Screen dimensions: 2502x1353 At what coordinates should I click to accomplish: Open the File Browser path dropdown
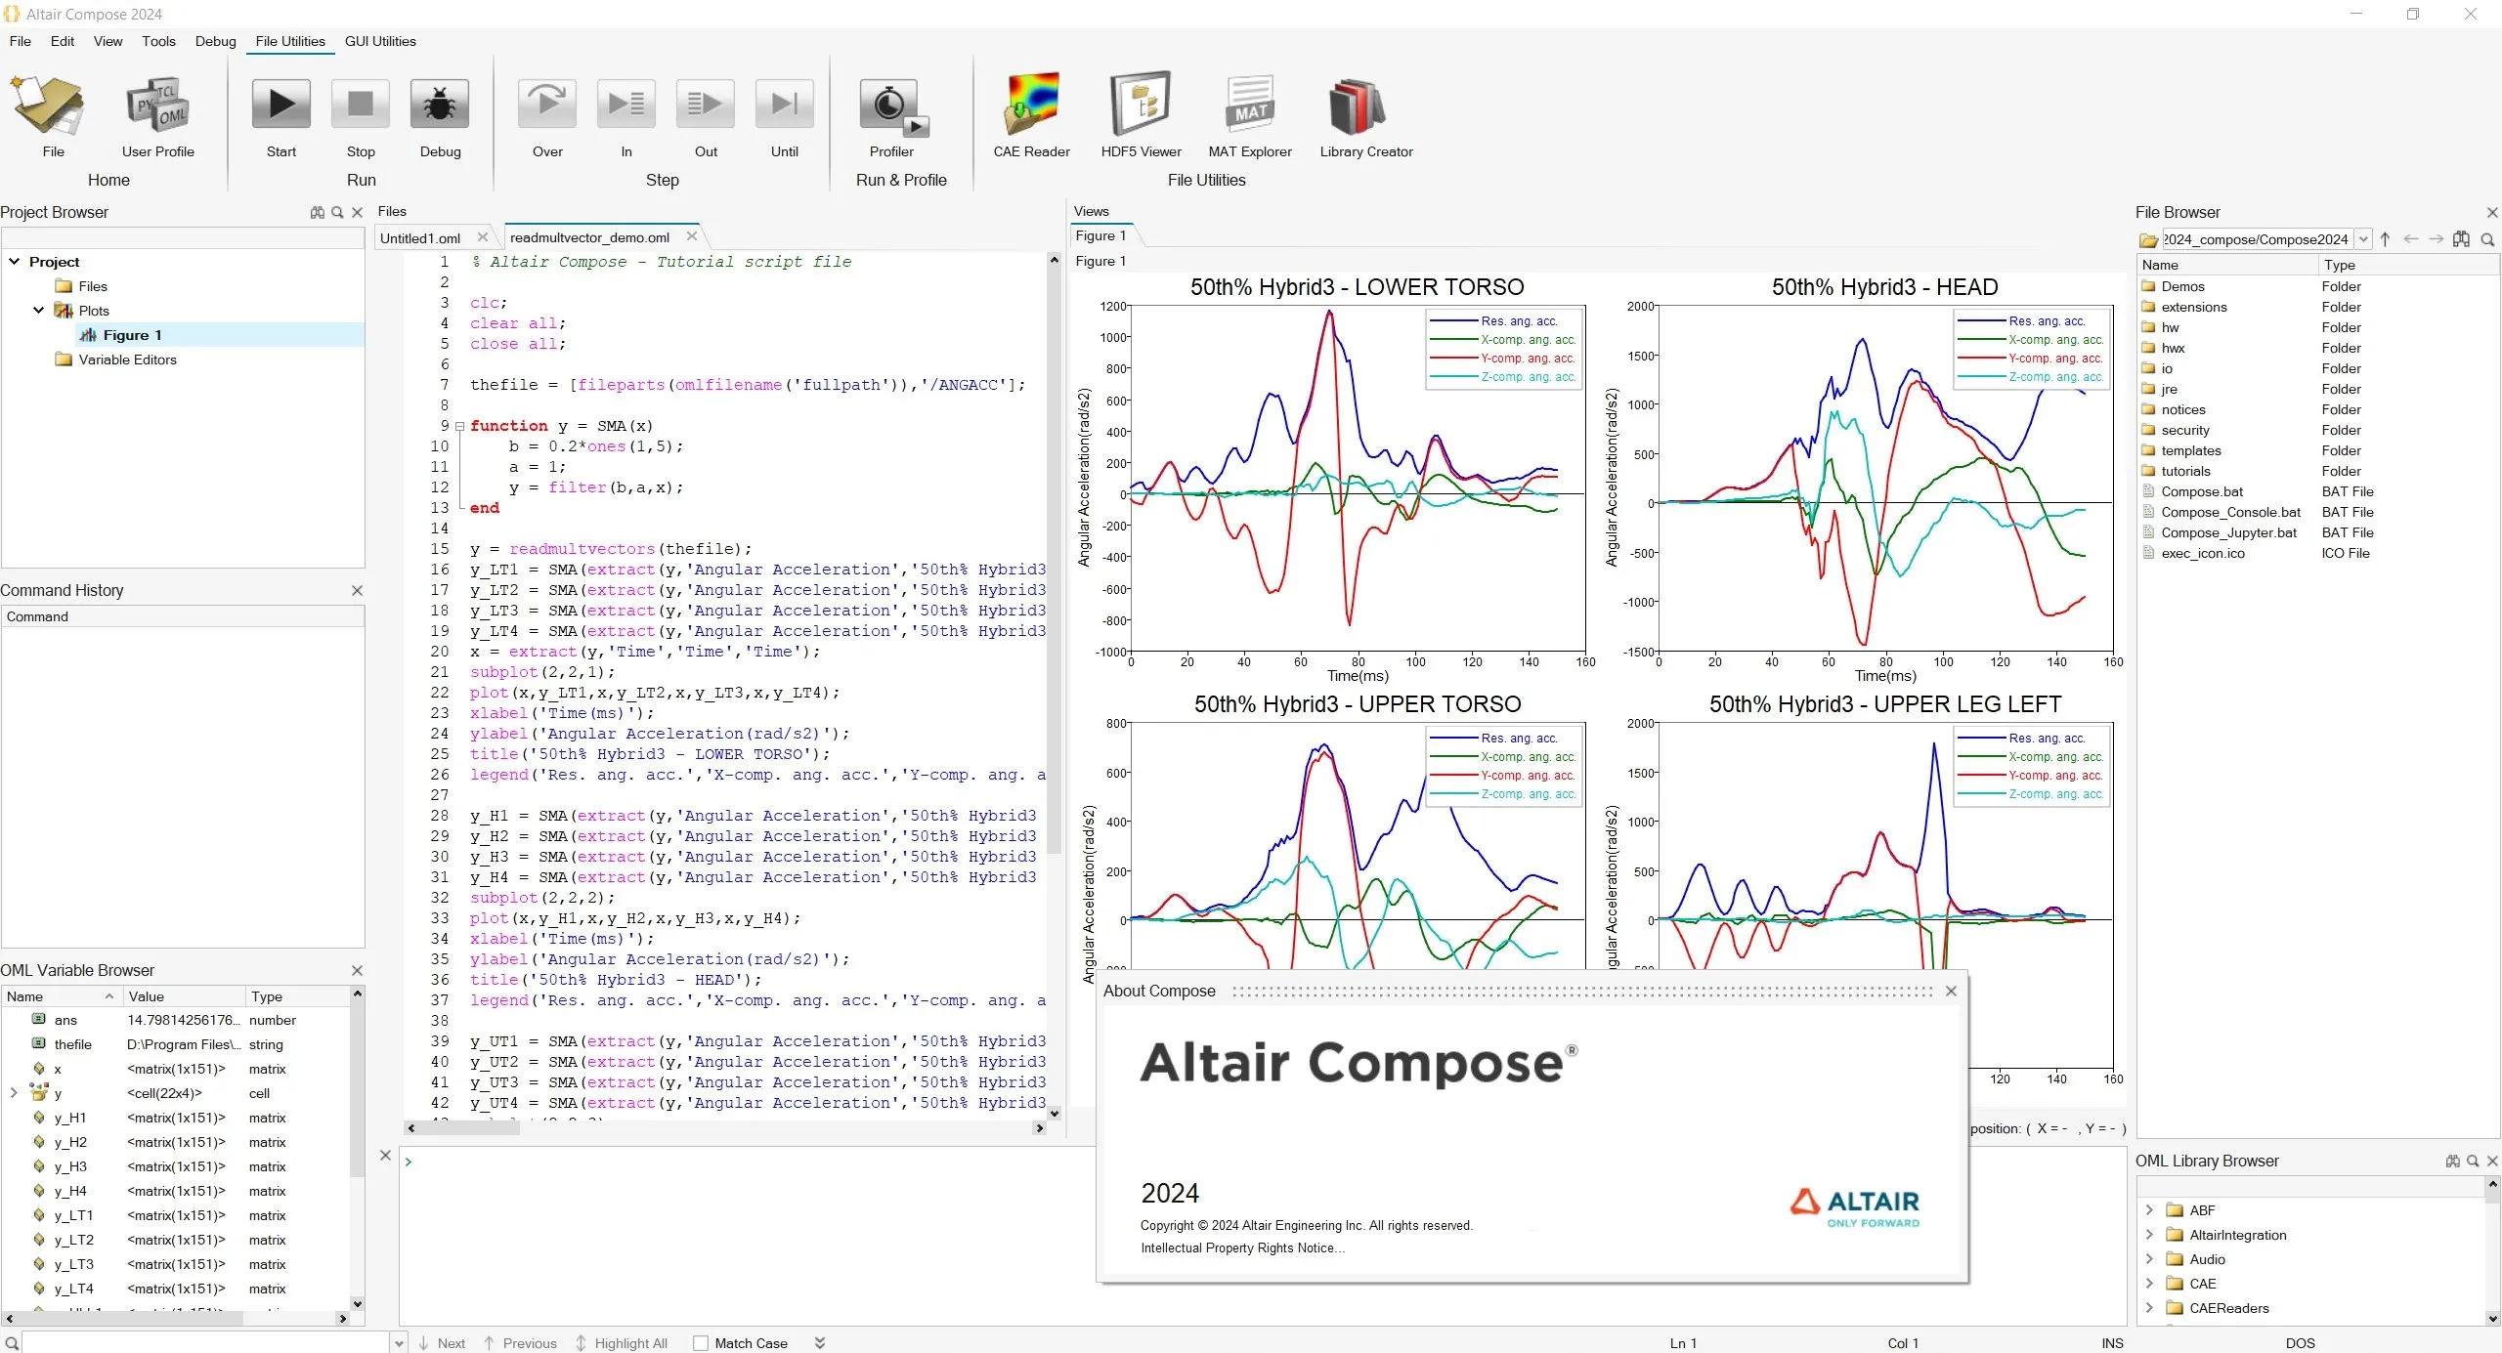[x=2363, y=239]
